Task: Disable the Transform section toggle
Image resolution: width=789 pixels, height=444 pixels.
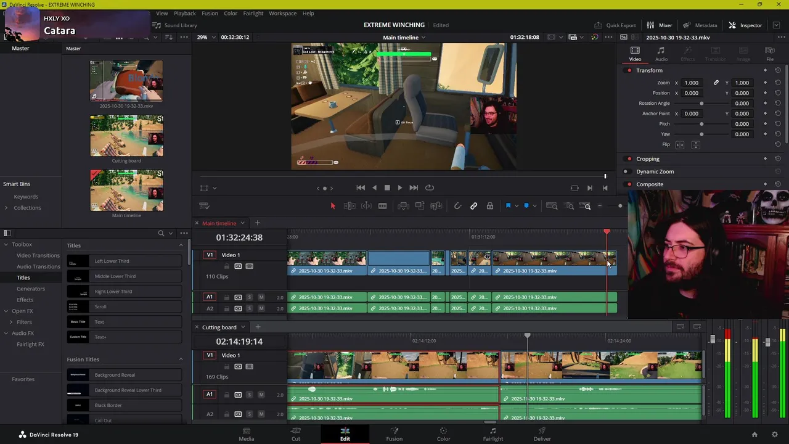Action: (x=629, y=70)
